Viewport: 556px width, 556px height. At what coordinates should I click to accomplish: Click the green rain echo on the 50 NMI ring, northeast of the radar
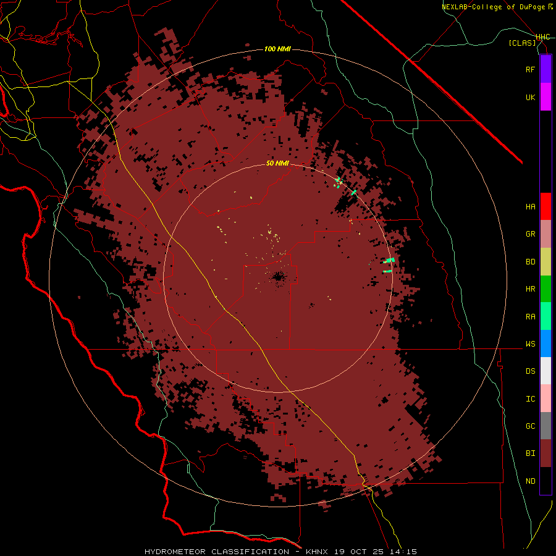(353, 193)
